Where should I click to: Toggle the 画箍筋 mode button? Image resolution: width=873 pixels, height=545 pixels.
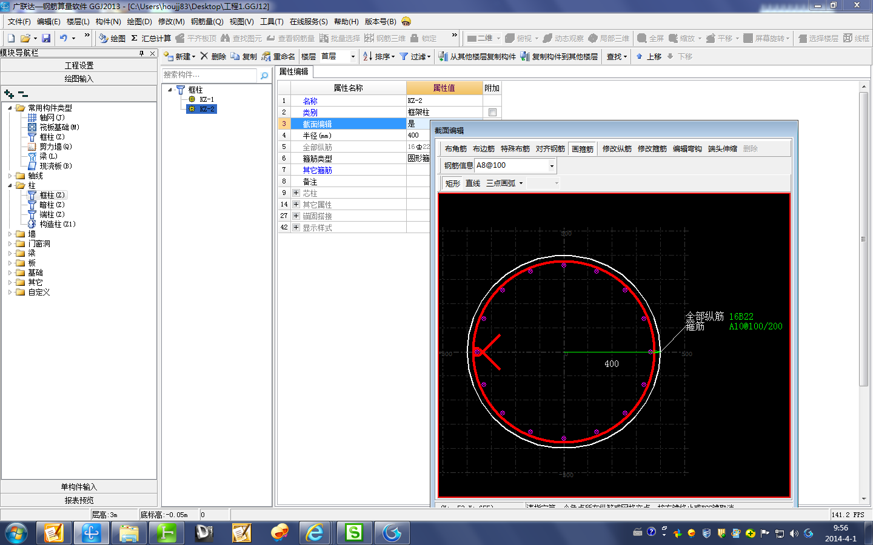click(583, 149)
